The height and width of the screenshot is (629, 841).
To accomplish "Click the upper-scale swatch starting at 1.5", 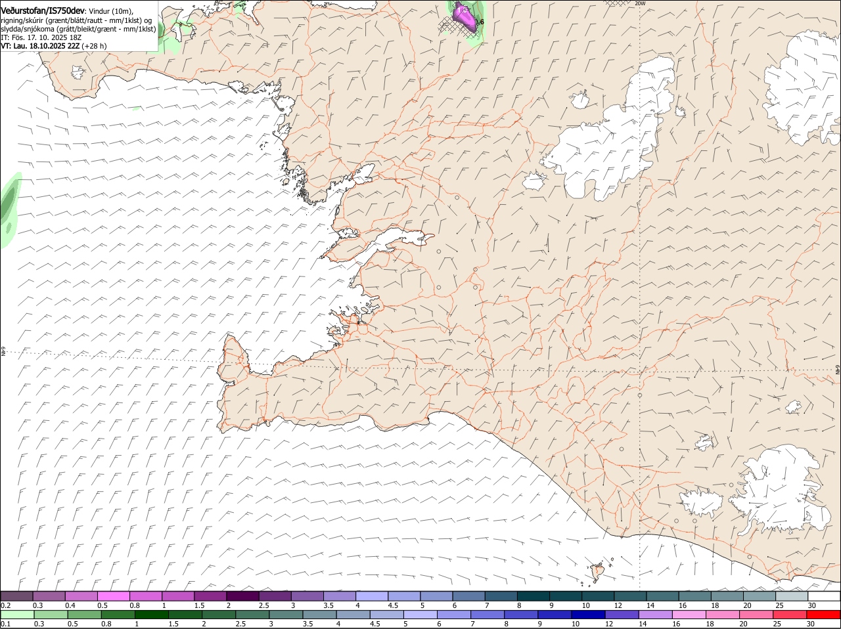I will 210,596.
